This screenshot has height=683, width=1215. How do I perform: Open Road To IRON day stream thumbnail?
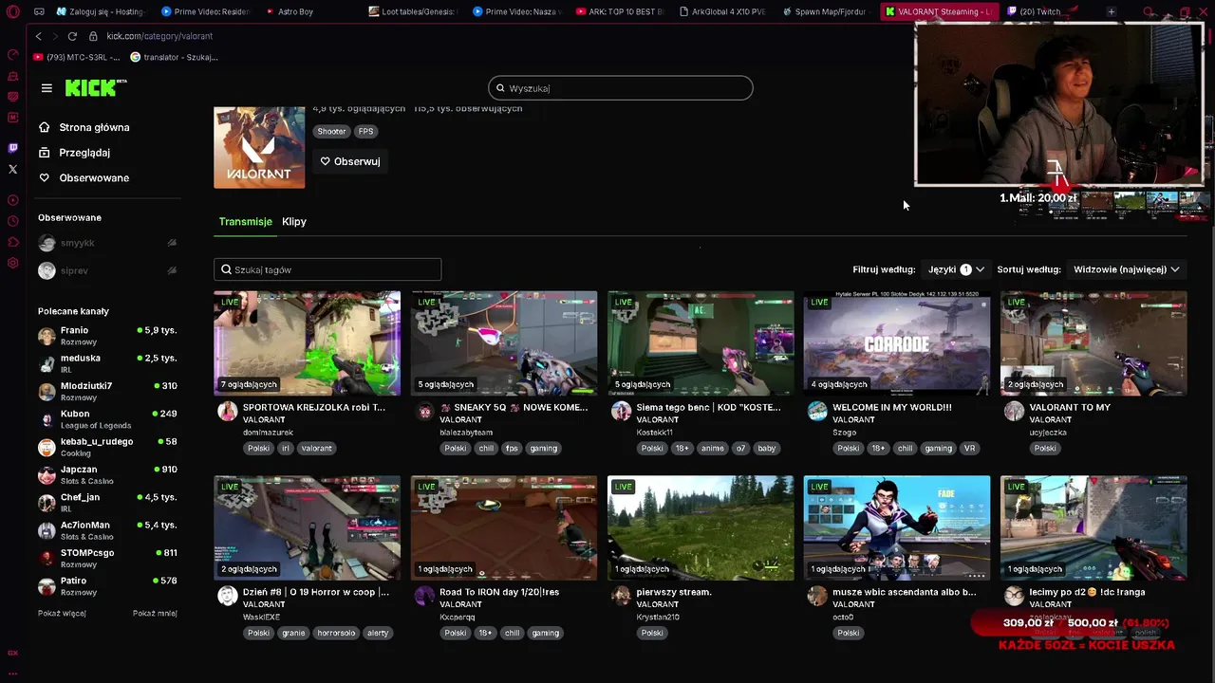click(504, 528)
